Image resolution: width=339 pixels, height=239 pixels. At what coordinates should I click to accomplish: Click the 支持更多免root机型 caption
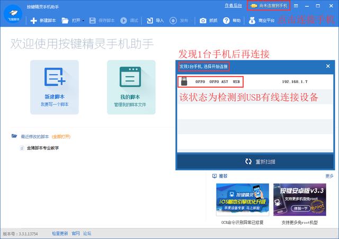point(299,223)
